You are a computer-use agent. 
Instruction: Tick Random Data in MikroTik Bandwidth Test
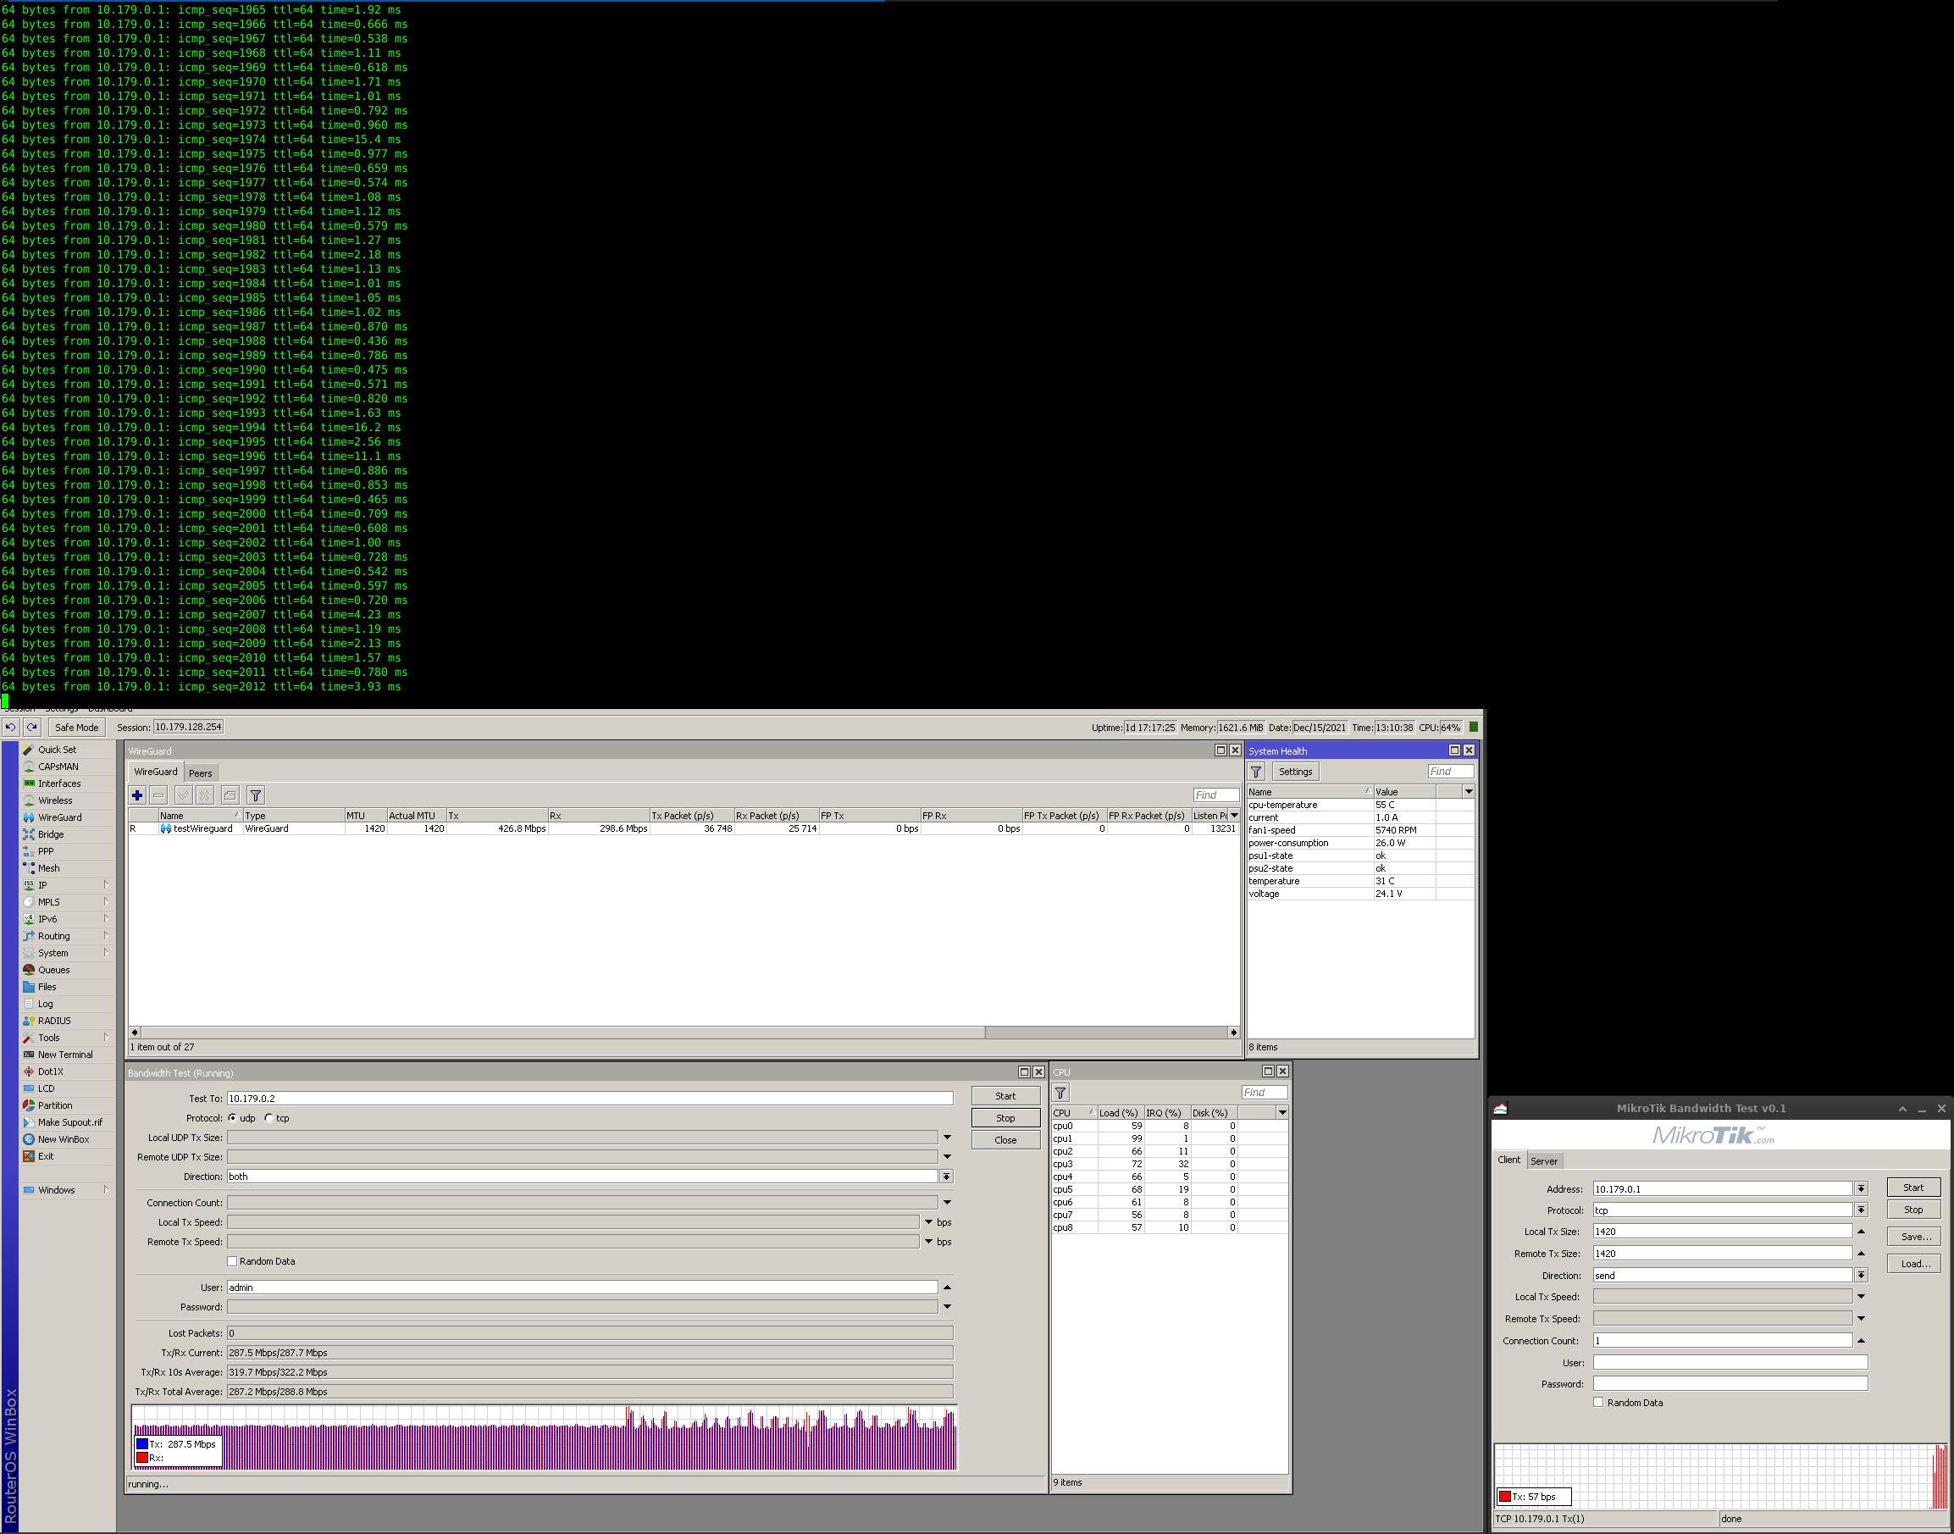[1598, 1402]
